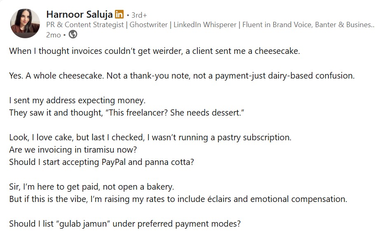Click the line starting 'When I thought invoices'
The height and width of the screenshot is (232, 375).
coord(155,51)
